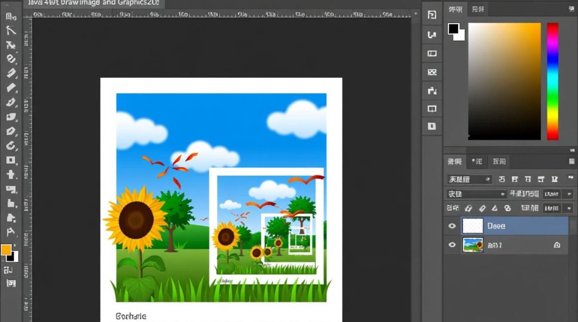Image resolution: width=578 pixels, height=322 pixels.
Task: Open the color panel options menu
Action: pos(572,9)
